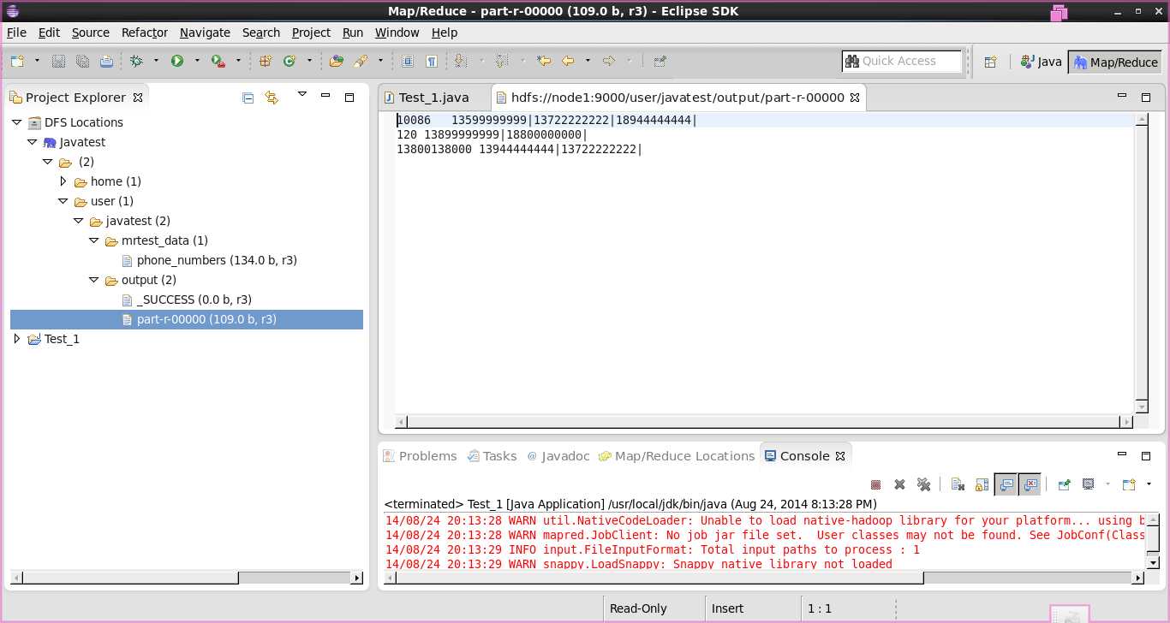1170x623 pixels.
Task: Click the Console horizontal scrollbar thumb
Action: 660,578
